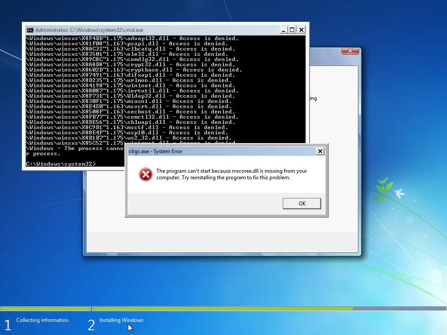Click the comdlg32.dll access denied line
Viewport: 447px width, 335px height.
tap(132, 59)
